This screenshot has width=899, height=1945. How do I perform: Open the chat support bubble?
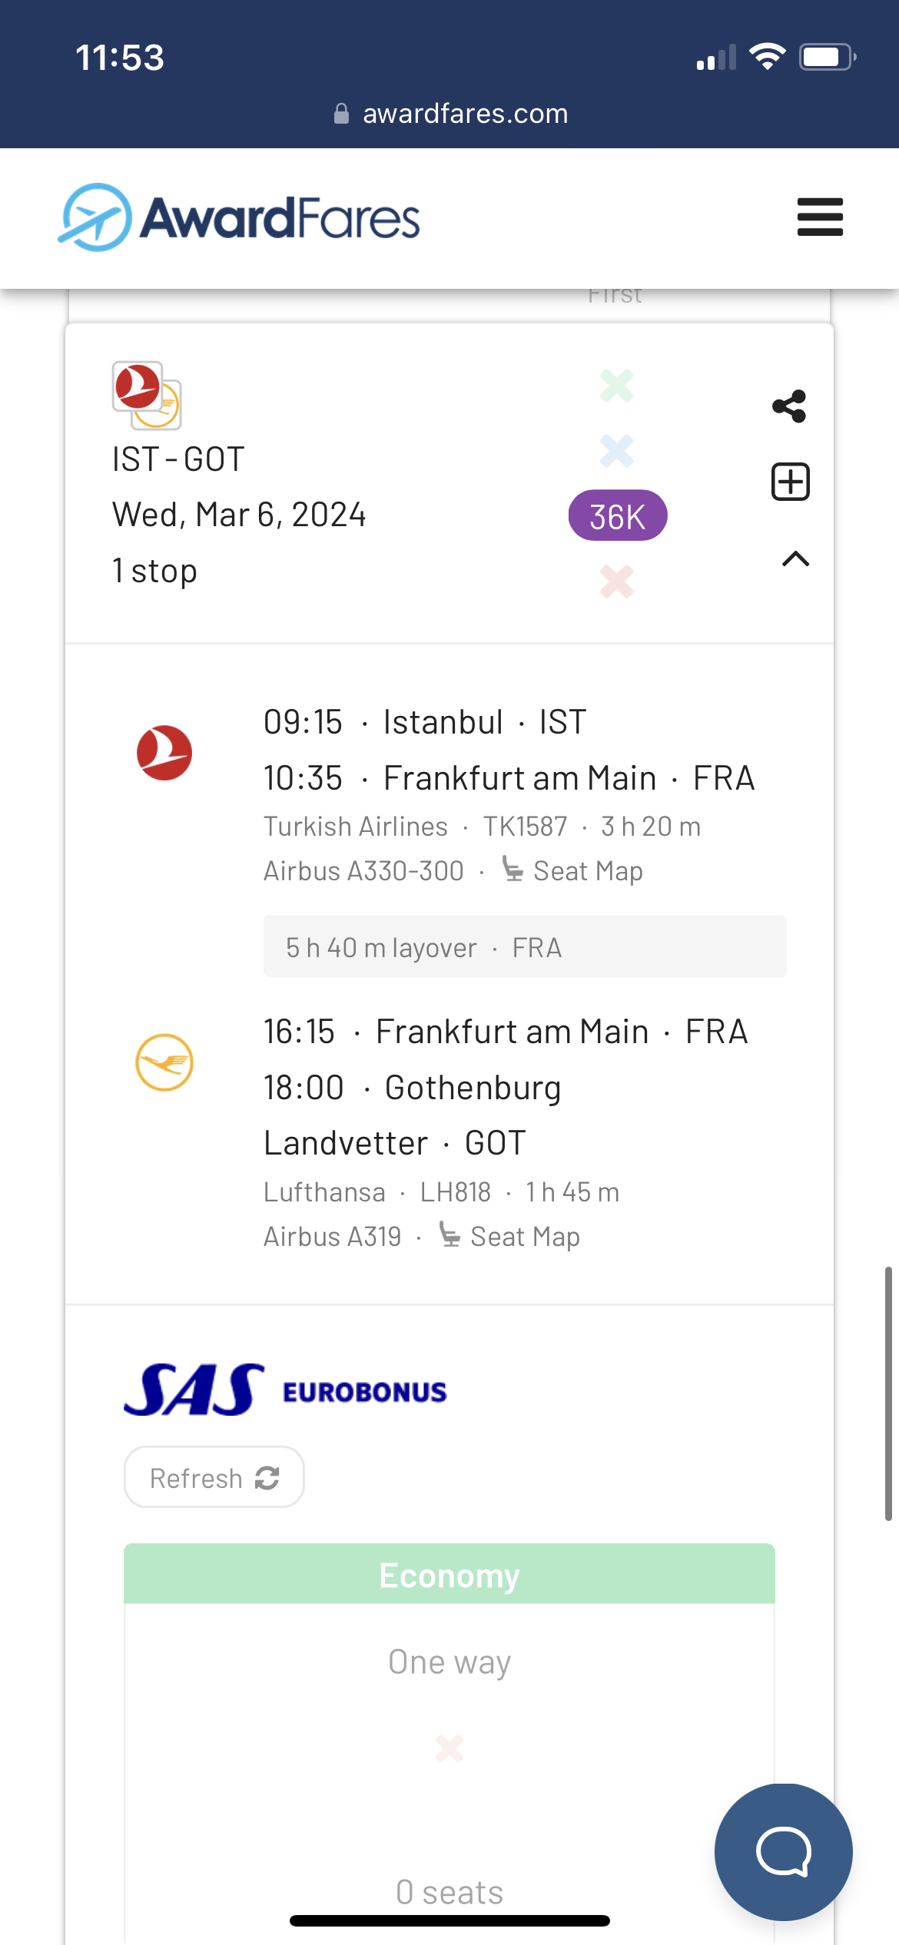coord(783,1851)
